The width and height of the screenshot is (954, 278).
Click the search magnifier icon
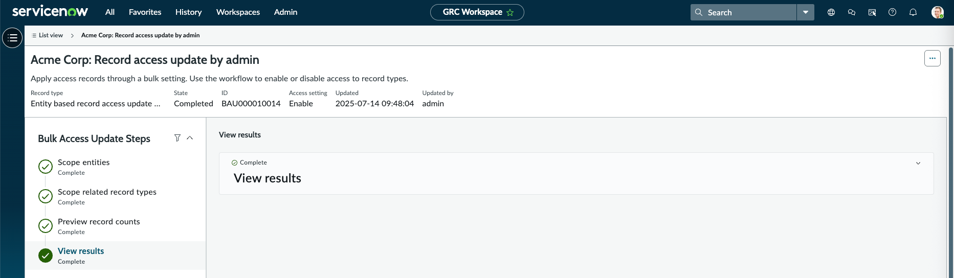[699, 12]
